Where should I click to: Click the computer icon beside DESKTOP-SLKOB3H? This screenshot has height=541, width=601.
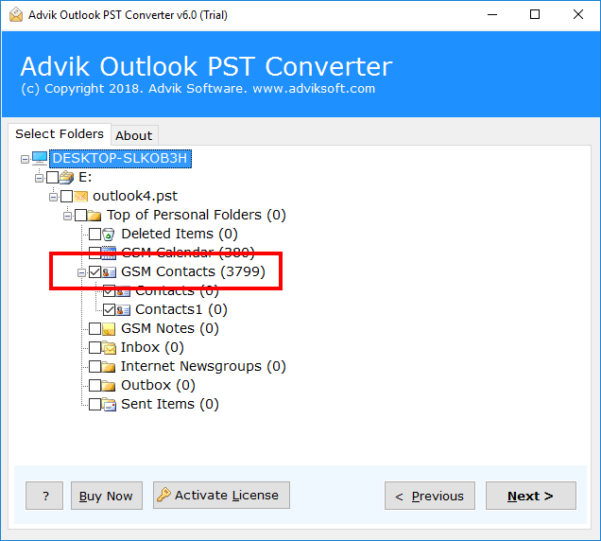40,158
